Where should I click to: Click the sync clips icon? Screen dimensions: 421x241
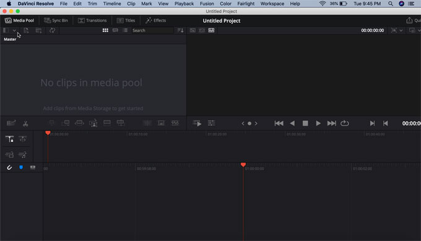click(52, 30)
